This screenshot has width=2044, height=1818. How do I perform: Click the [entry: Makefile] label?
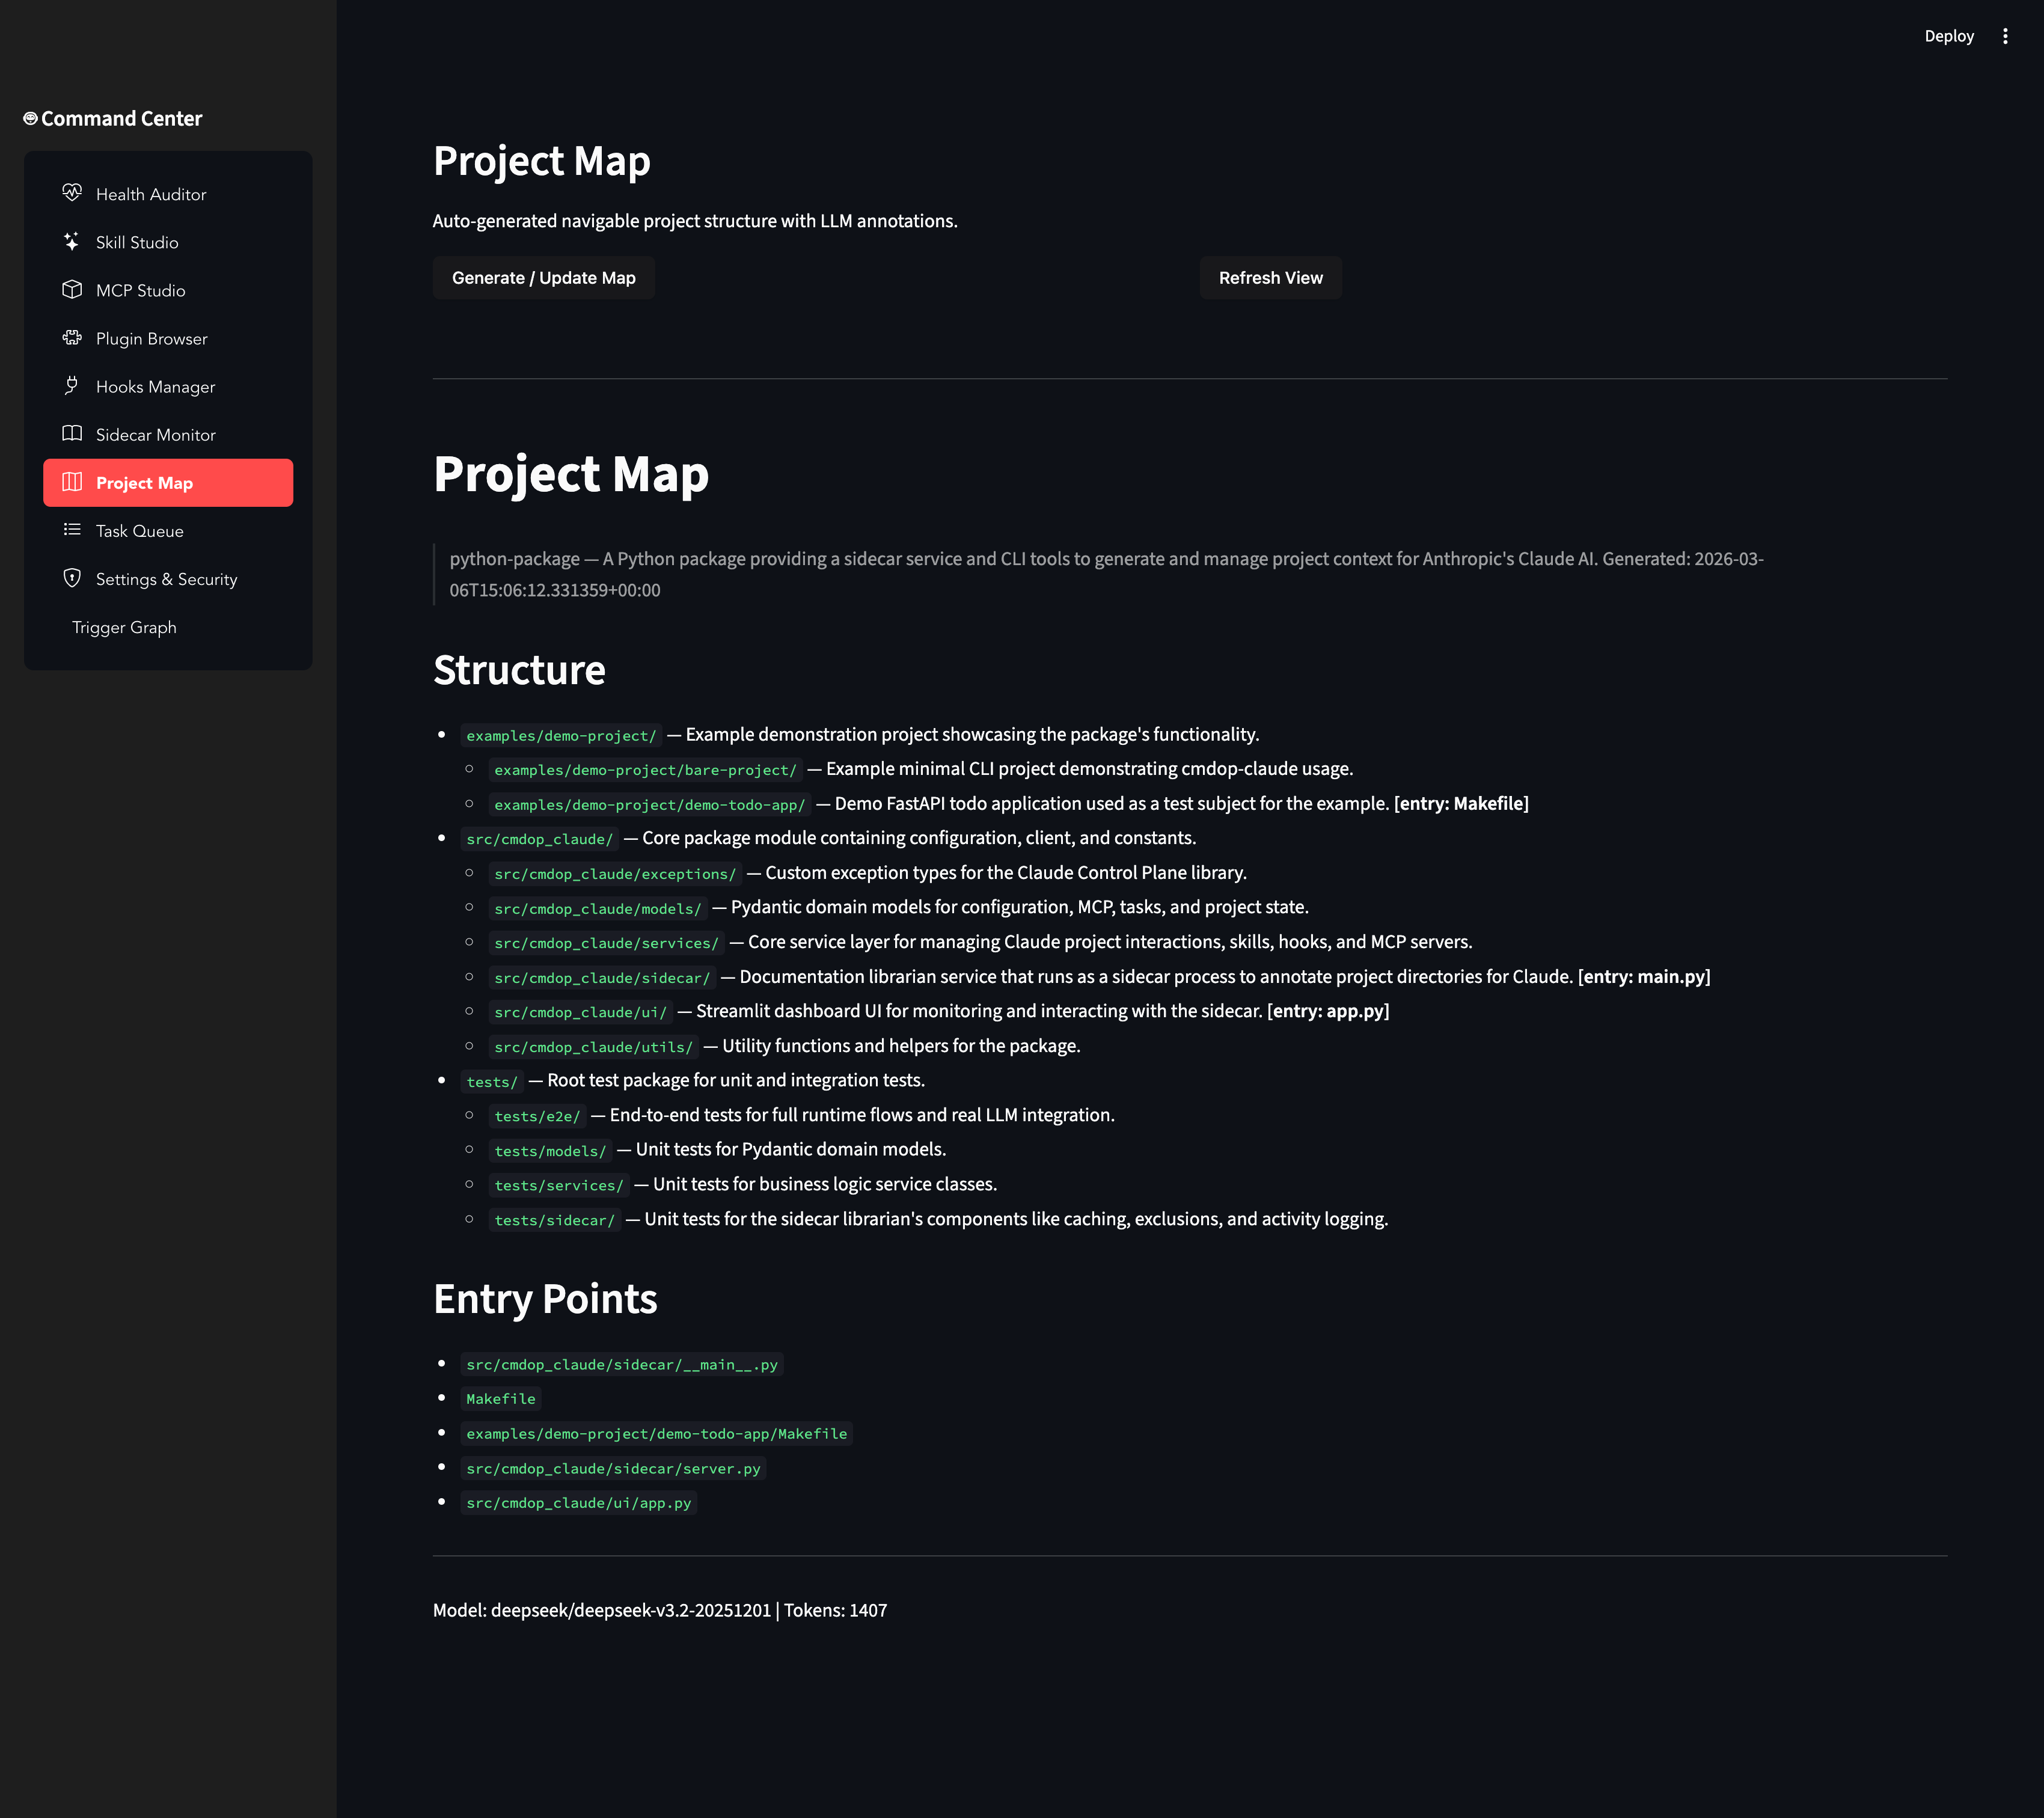coord(1461,803)
